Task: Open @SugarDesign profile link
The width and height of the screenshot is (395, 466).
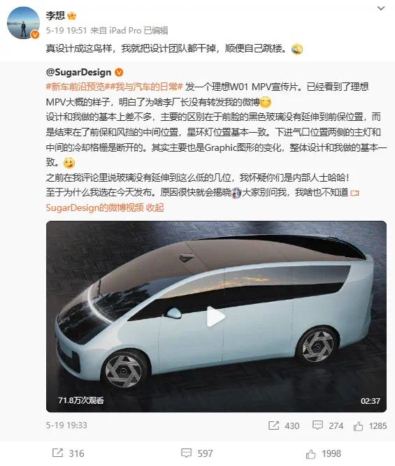Action: pyautogui.click(x=78, y=72)
